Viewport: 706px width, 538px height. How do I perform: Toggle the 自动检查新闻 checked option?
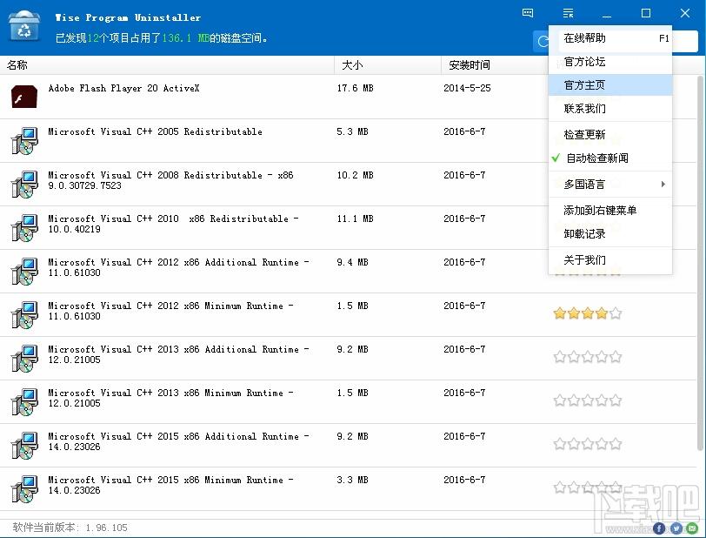tap(610, 158)
